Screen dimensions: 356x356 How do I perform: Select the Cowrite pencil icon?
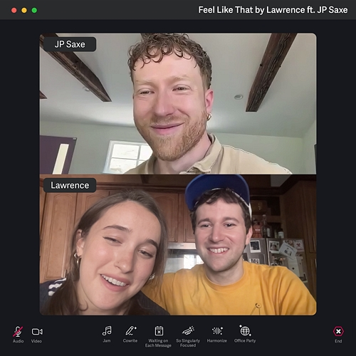point(130,330)
